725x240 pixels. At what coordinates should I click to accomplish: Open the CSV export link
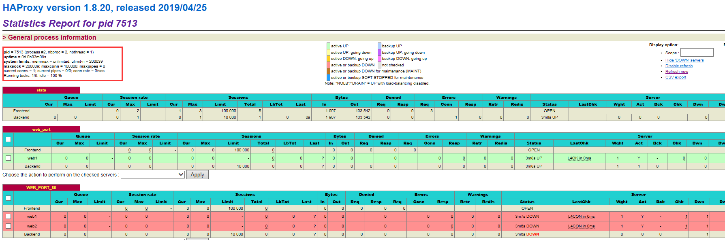pos(676,77)
